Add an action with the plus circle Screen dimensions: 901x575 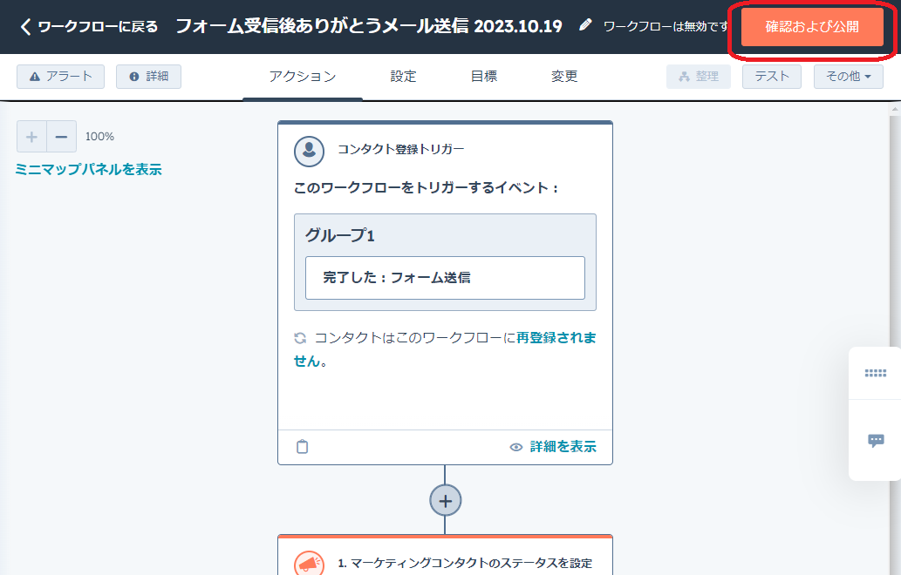(446, 500)
